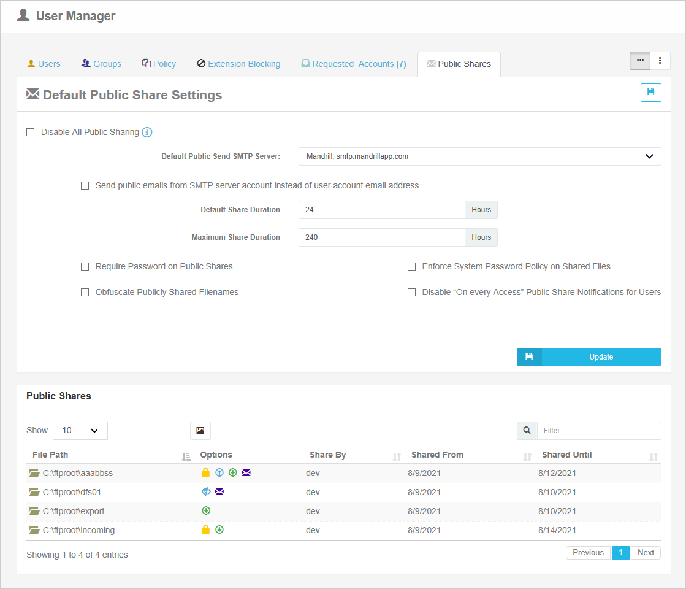Click the envelope icon for aaabbss share

coord(246,472)
